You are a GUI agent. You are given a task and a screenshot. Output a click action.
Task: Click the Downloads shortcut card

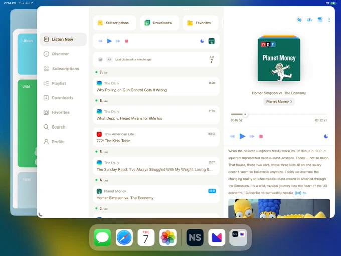159,23
